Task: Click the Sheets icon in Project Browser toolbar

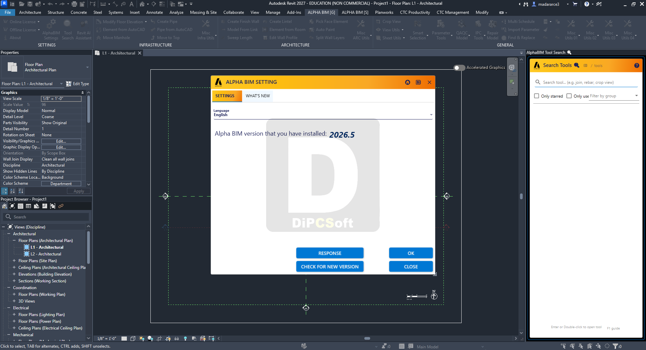Action: [37, 206]
